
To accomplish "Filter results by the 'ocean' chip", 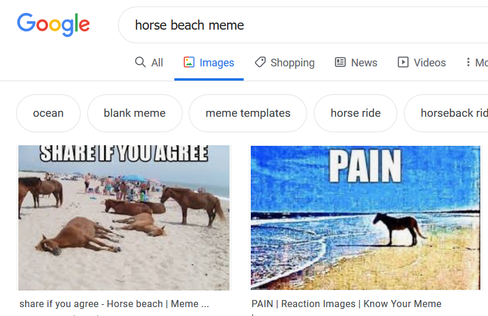I will (x=48, y=113).
